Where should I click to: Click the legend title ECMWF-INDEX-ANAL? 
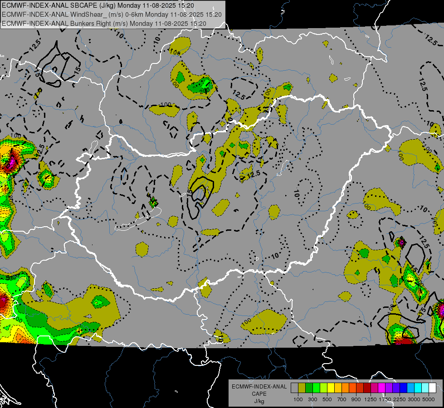click(x=259, y=387)
